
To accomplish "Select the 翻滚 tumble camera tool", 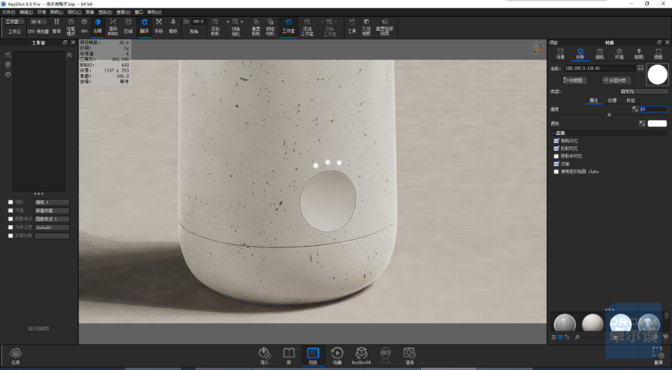I will click(144, 25).
